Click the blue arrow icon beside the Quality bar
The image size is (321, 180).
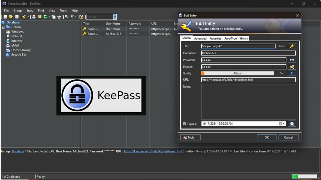coord(292,73)
